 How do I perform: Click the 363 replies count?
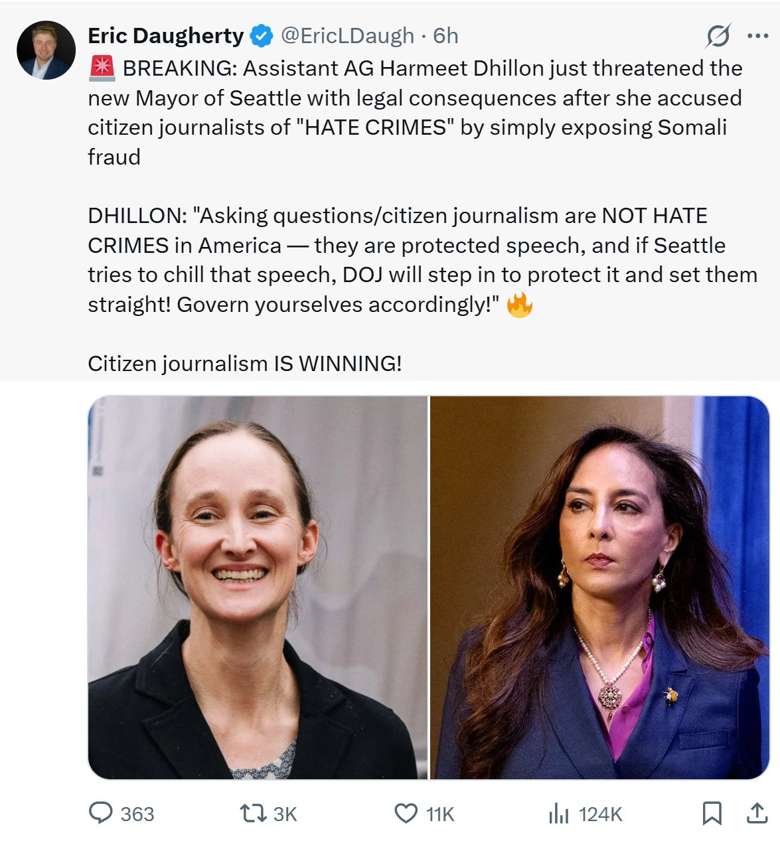137,814
